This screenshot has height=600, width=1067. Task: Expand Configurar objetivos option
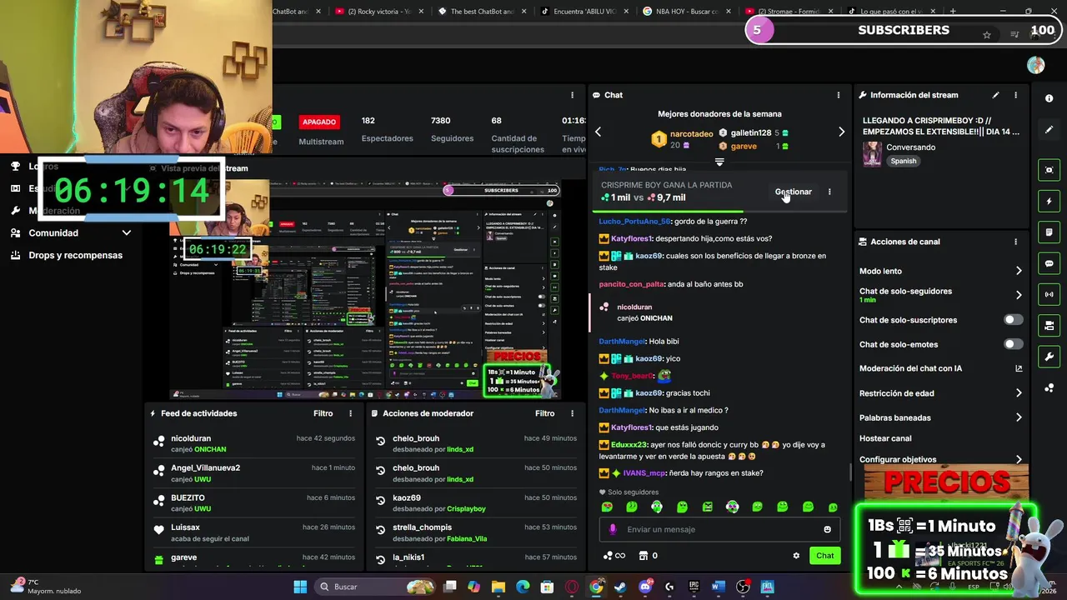click(x=940, y=459)
